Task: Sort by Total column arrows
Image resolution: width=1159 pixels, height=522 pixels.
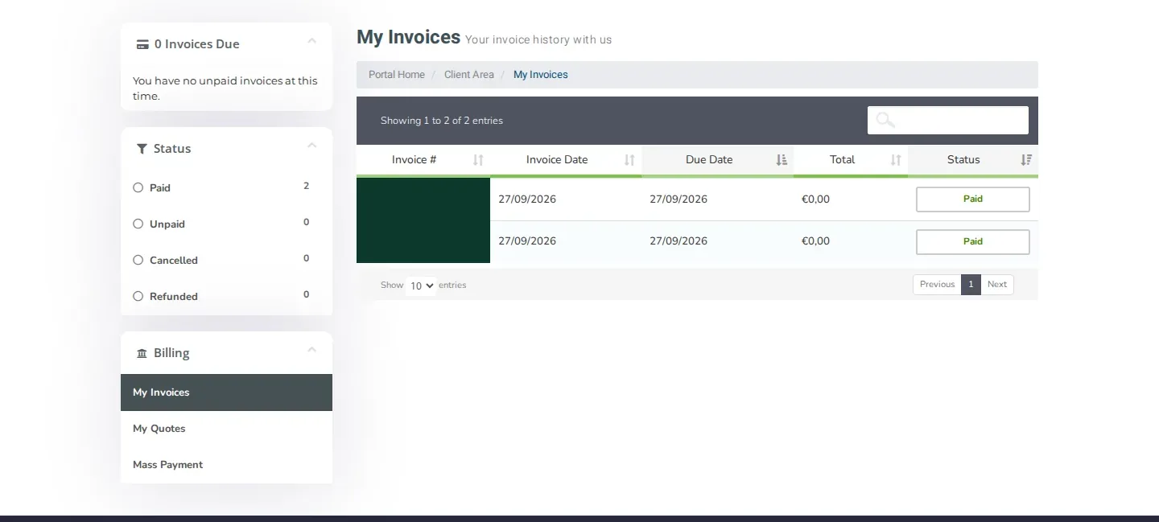Action: [x=896, y=160]
